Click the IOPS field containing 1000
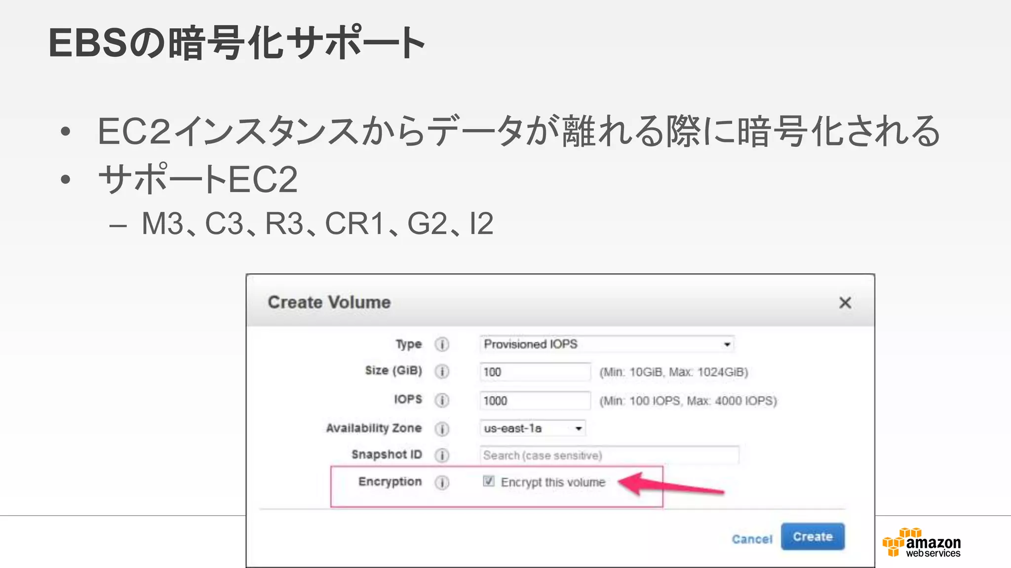1011x568 pixels. 535,400
